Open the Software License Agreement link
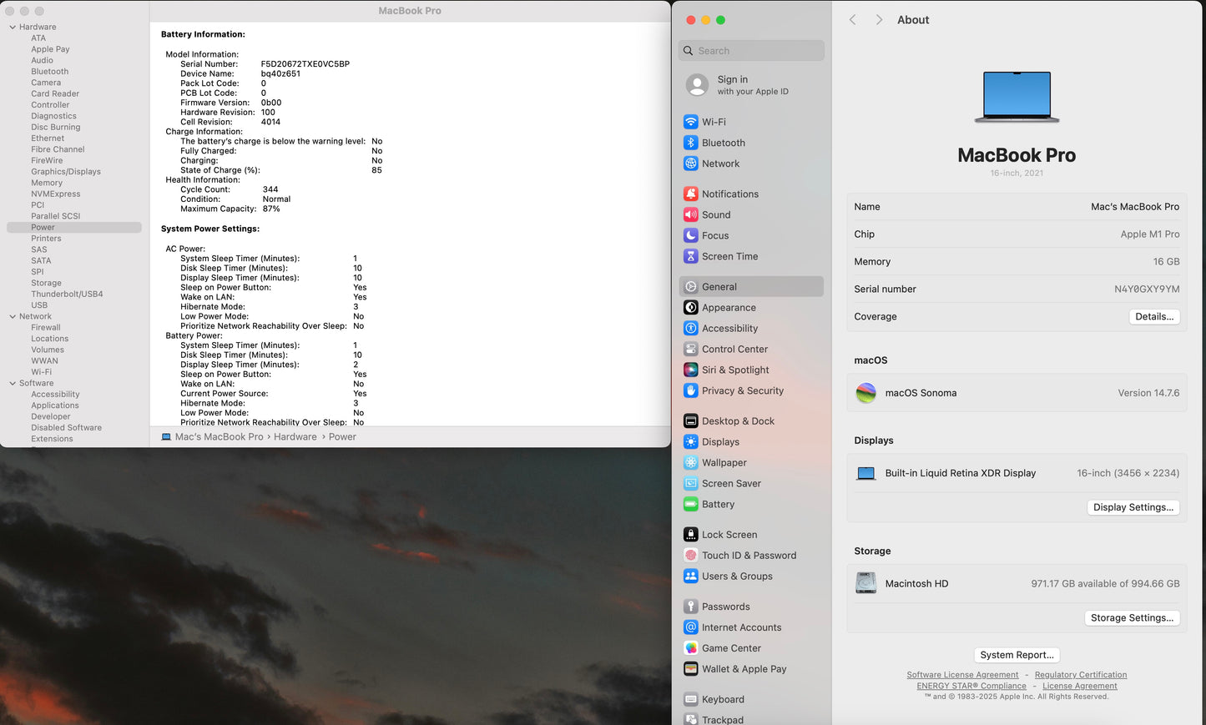The width and height of the screenshot is (1206, 725). (962, 675)
